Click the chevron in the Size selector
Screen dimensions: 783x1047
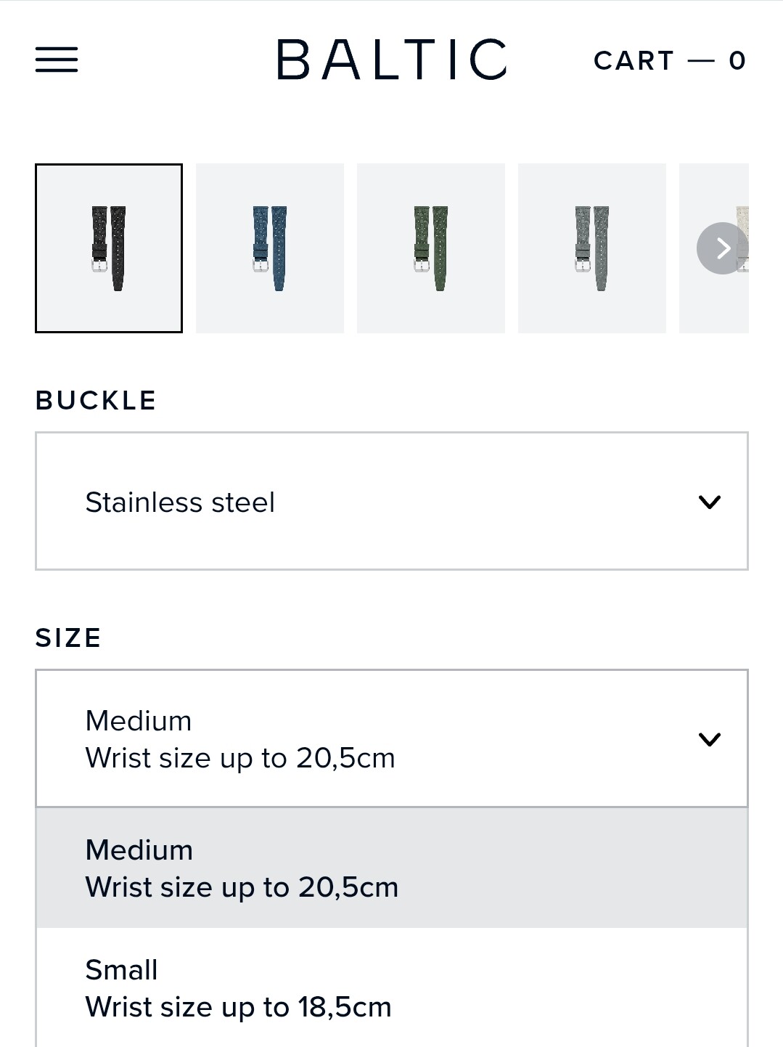[709, 739]
